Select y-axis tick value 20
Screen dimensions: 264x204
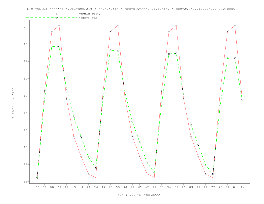click(26, 27)
